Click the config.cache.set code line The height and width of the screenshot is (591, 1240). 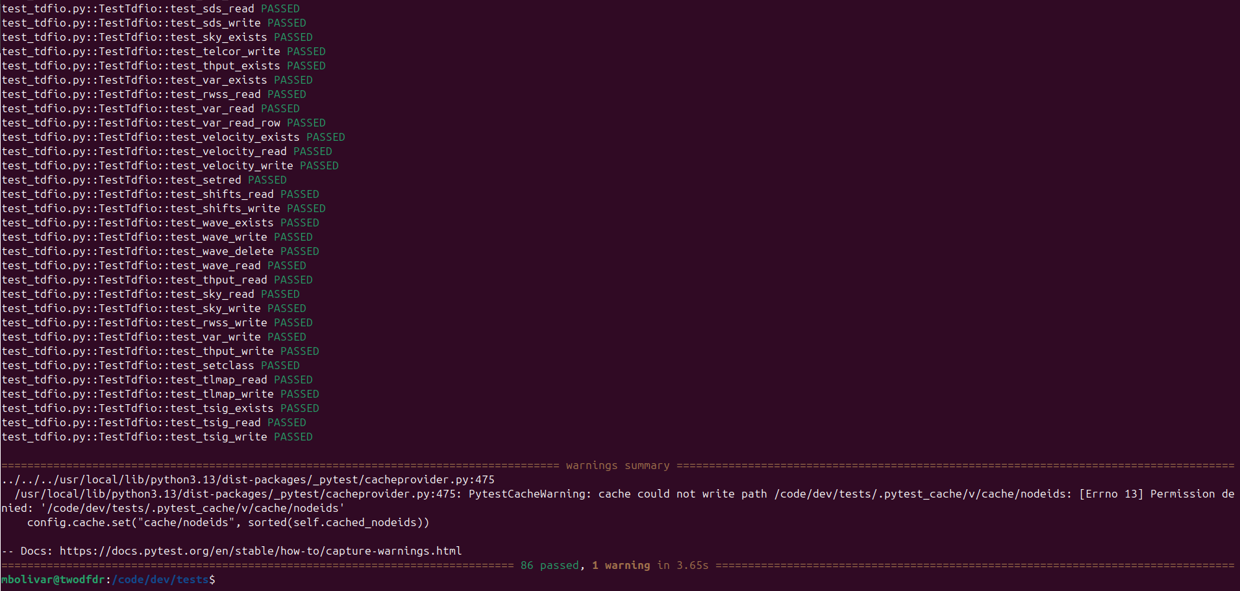tap(228, 522)
